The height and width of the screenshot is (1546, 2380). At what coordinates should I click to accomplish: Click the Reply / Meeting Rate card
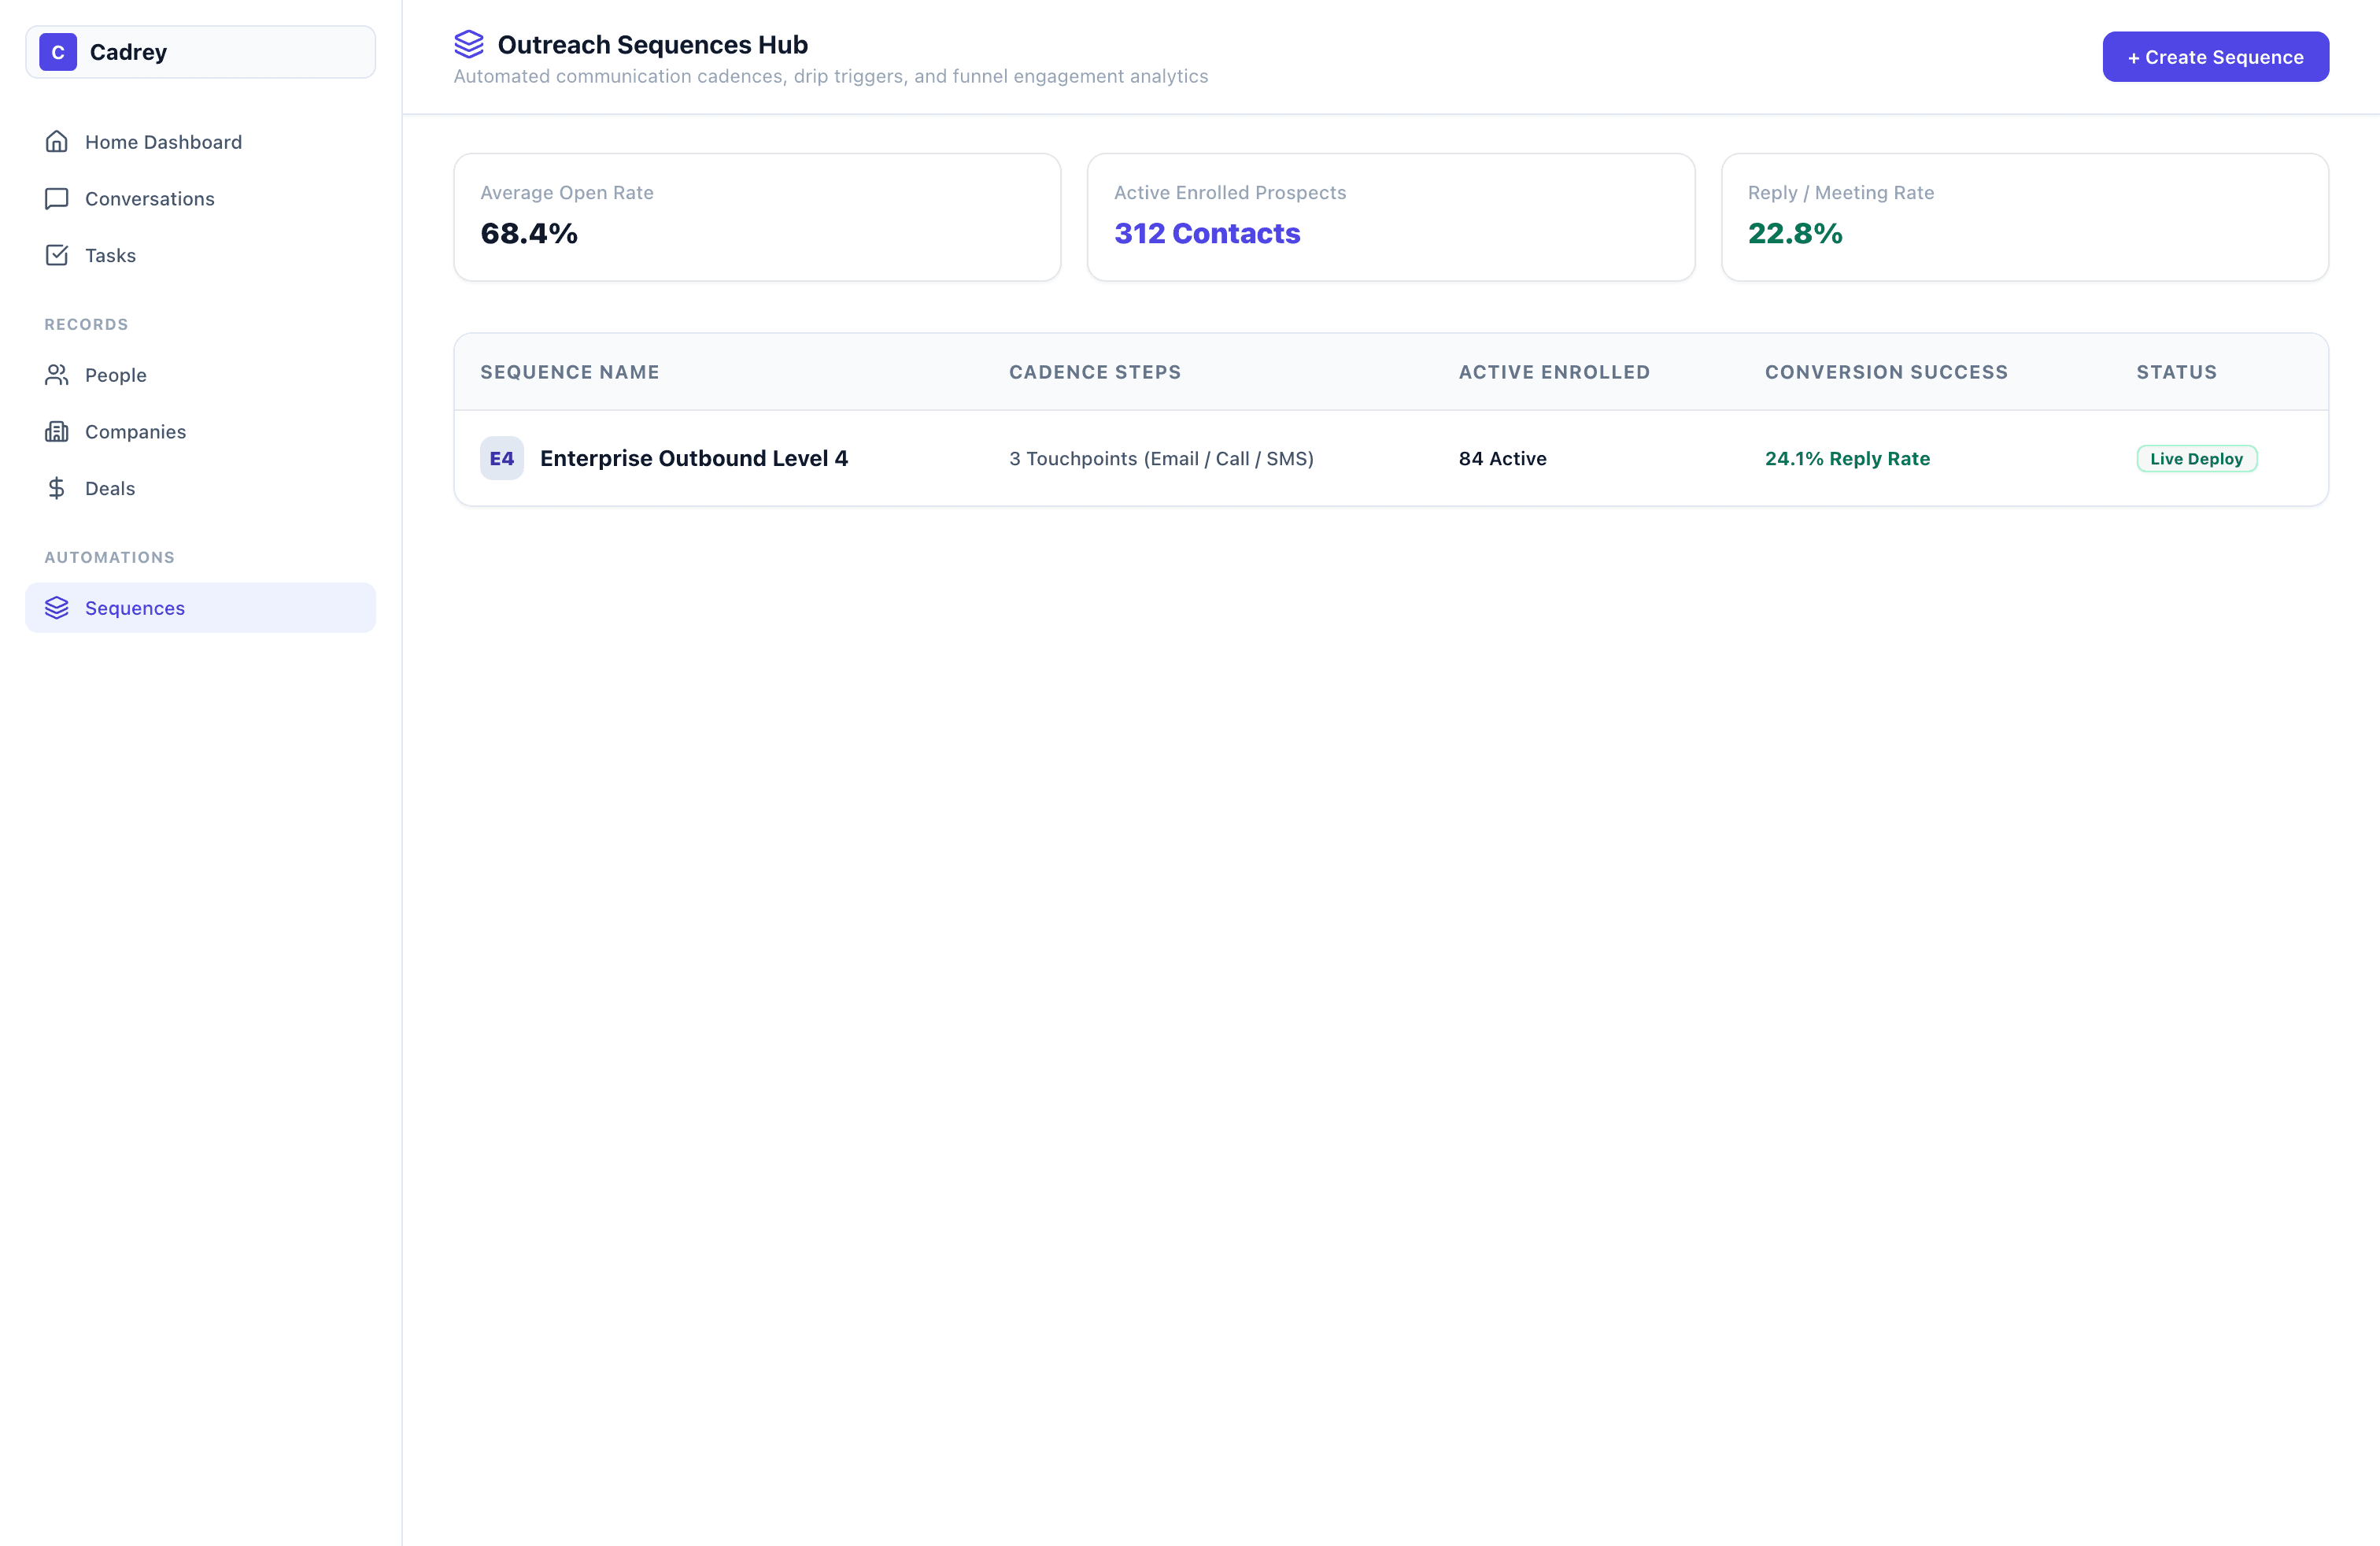2025,217
